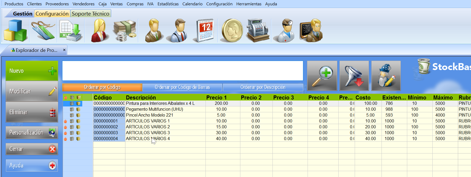Viewport: 471px width, 177px height.
Task: Click the cash stack and coins icon
Action: point(125,31)
